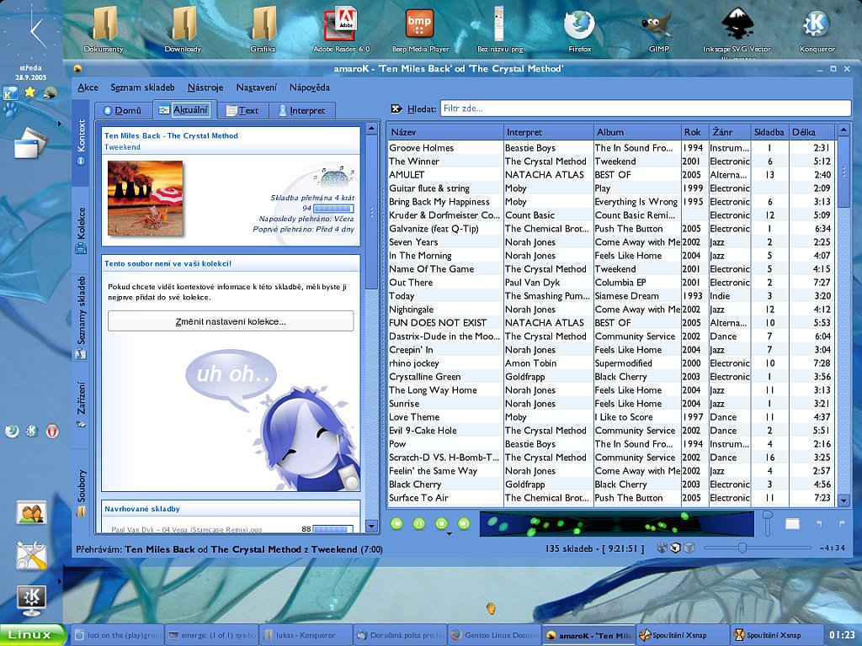Click the previous track playback button
This screenshot has width=862, height=646.
pyautogui.click(x=396, y=523)
